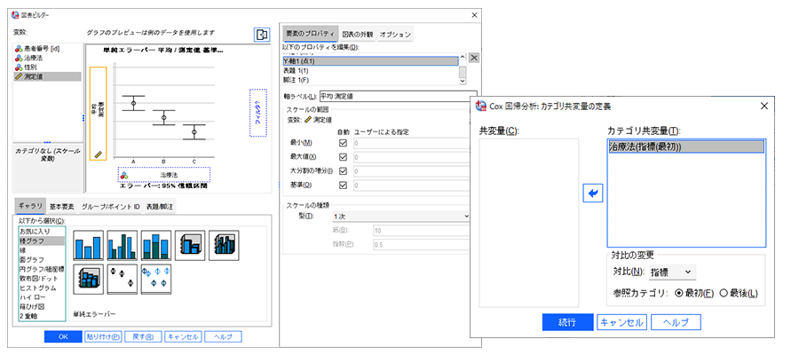Image resolution: width=799 pixels, height=355 pixels.
Task: Click the properties list scroll down arrow
Action: 463,81
